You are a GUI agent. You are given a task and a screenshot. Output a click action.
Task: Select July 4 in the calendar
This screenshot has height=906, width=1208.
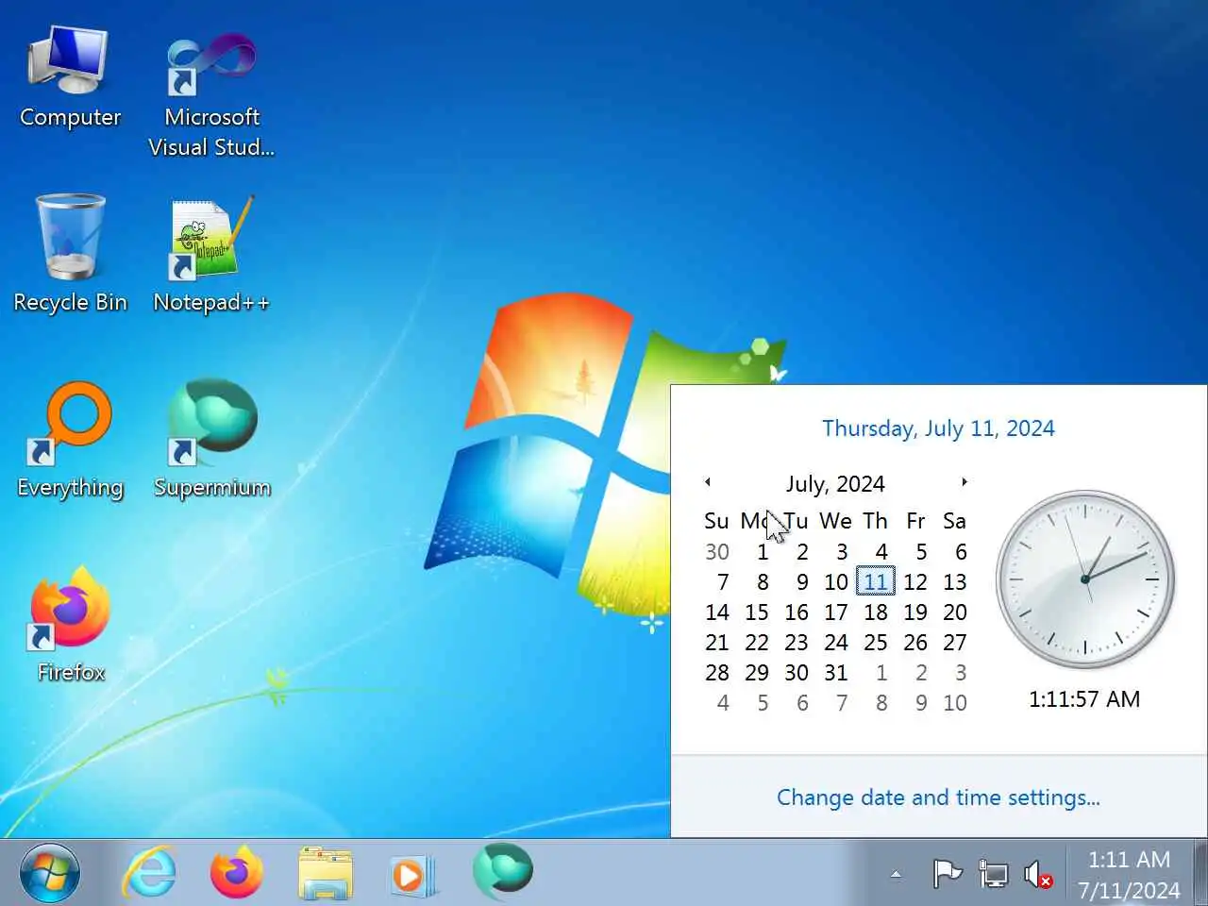click(881, 552)
